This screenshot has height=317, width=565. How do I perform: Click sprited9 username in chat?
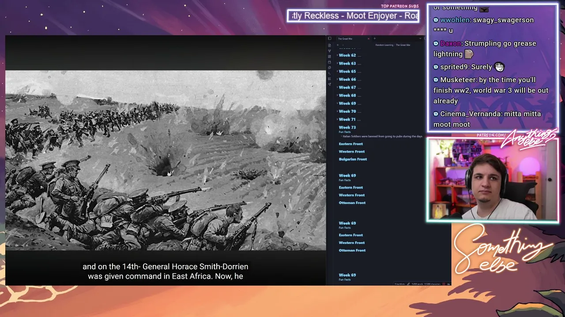pos(454,67)
